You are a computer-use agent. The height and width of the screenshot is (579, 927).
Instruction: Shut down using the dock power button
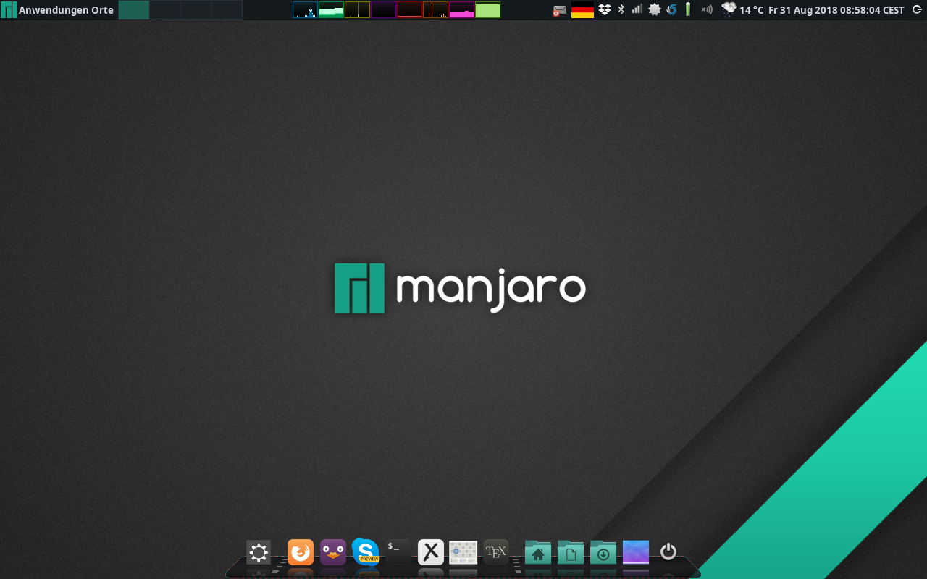pyautogui.click(x=667, y=551)
